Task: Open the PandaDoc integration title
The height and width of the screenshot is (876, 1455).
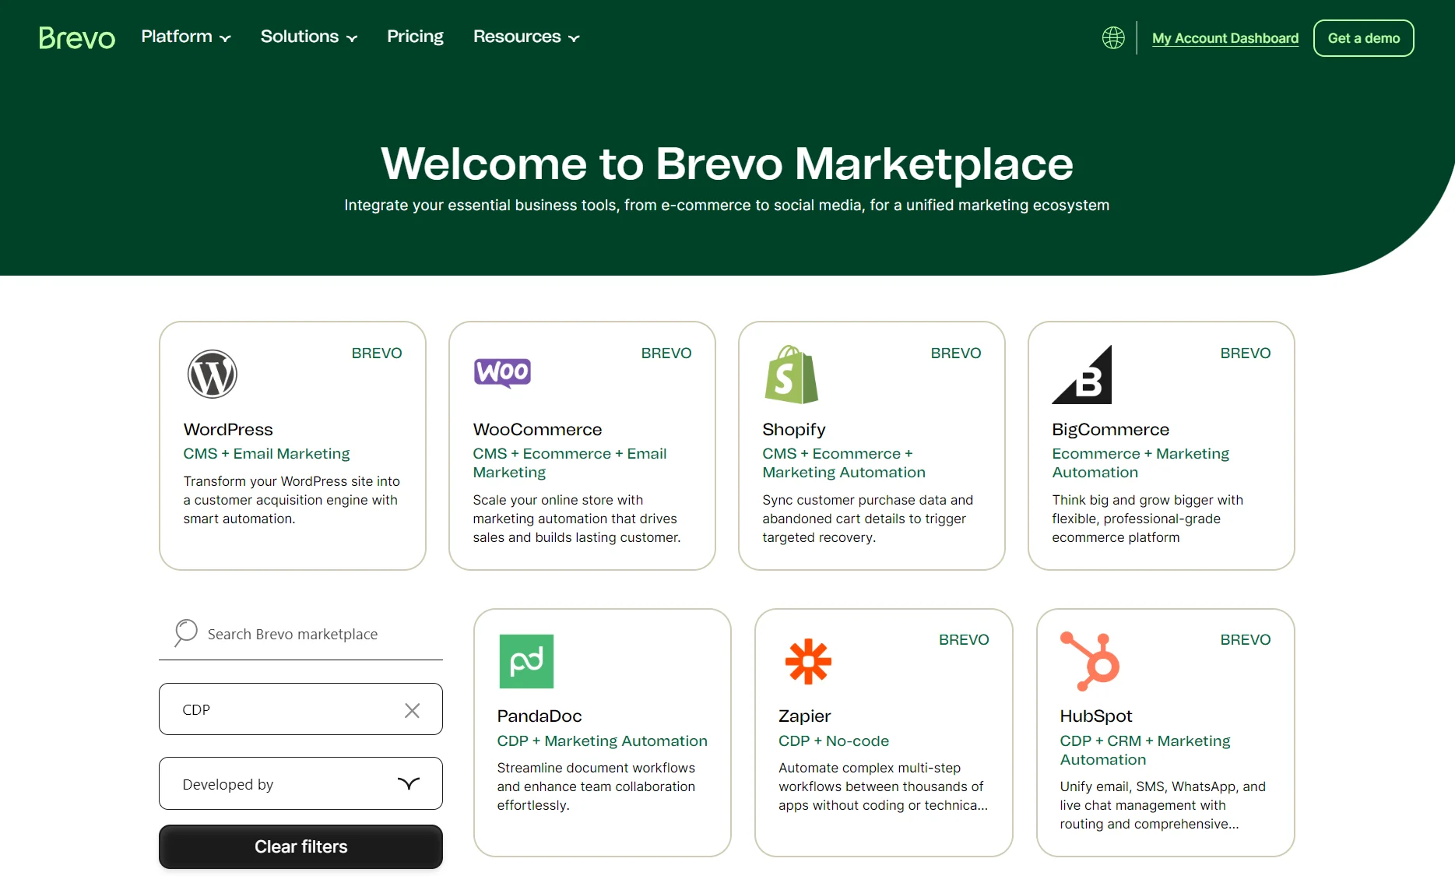Action: pyautogui.click(x=539, y=716)
